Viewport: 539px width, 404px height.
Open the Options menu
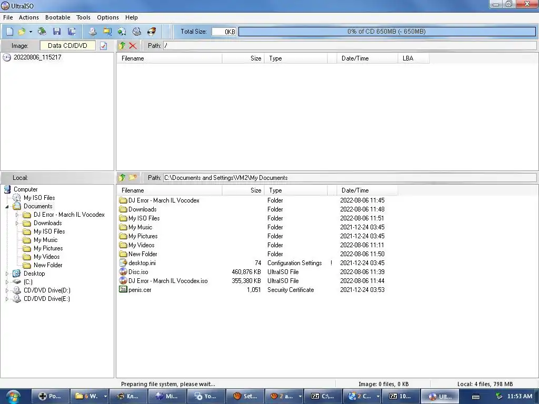click(x=107, y=17)
